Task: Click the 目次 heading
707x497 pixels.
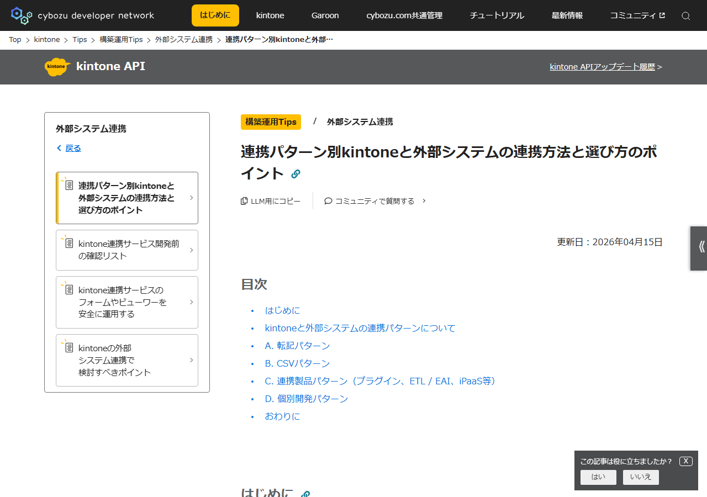Action: point(254,284)
